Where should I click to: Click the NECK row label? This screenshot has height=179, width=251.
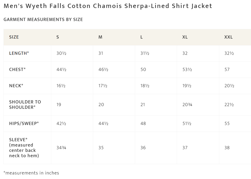(x=16, y=86)
